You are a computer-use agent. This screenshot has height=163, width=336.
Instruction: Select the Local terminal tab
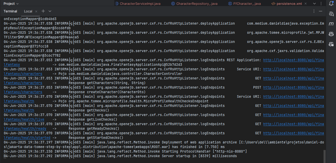tap(28, 11)
